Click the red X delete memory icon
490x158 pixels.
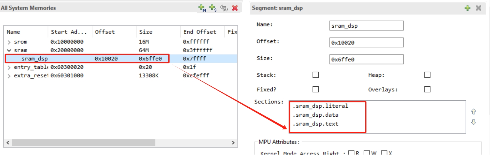235,8
